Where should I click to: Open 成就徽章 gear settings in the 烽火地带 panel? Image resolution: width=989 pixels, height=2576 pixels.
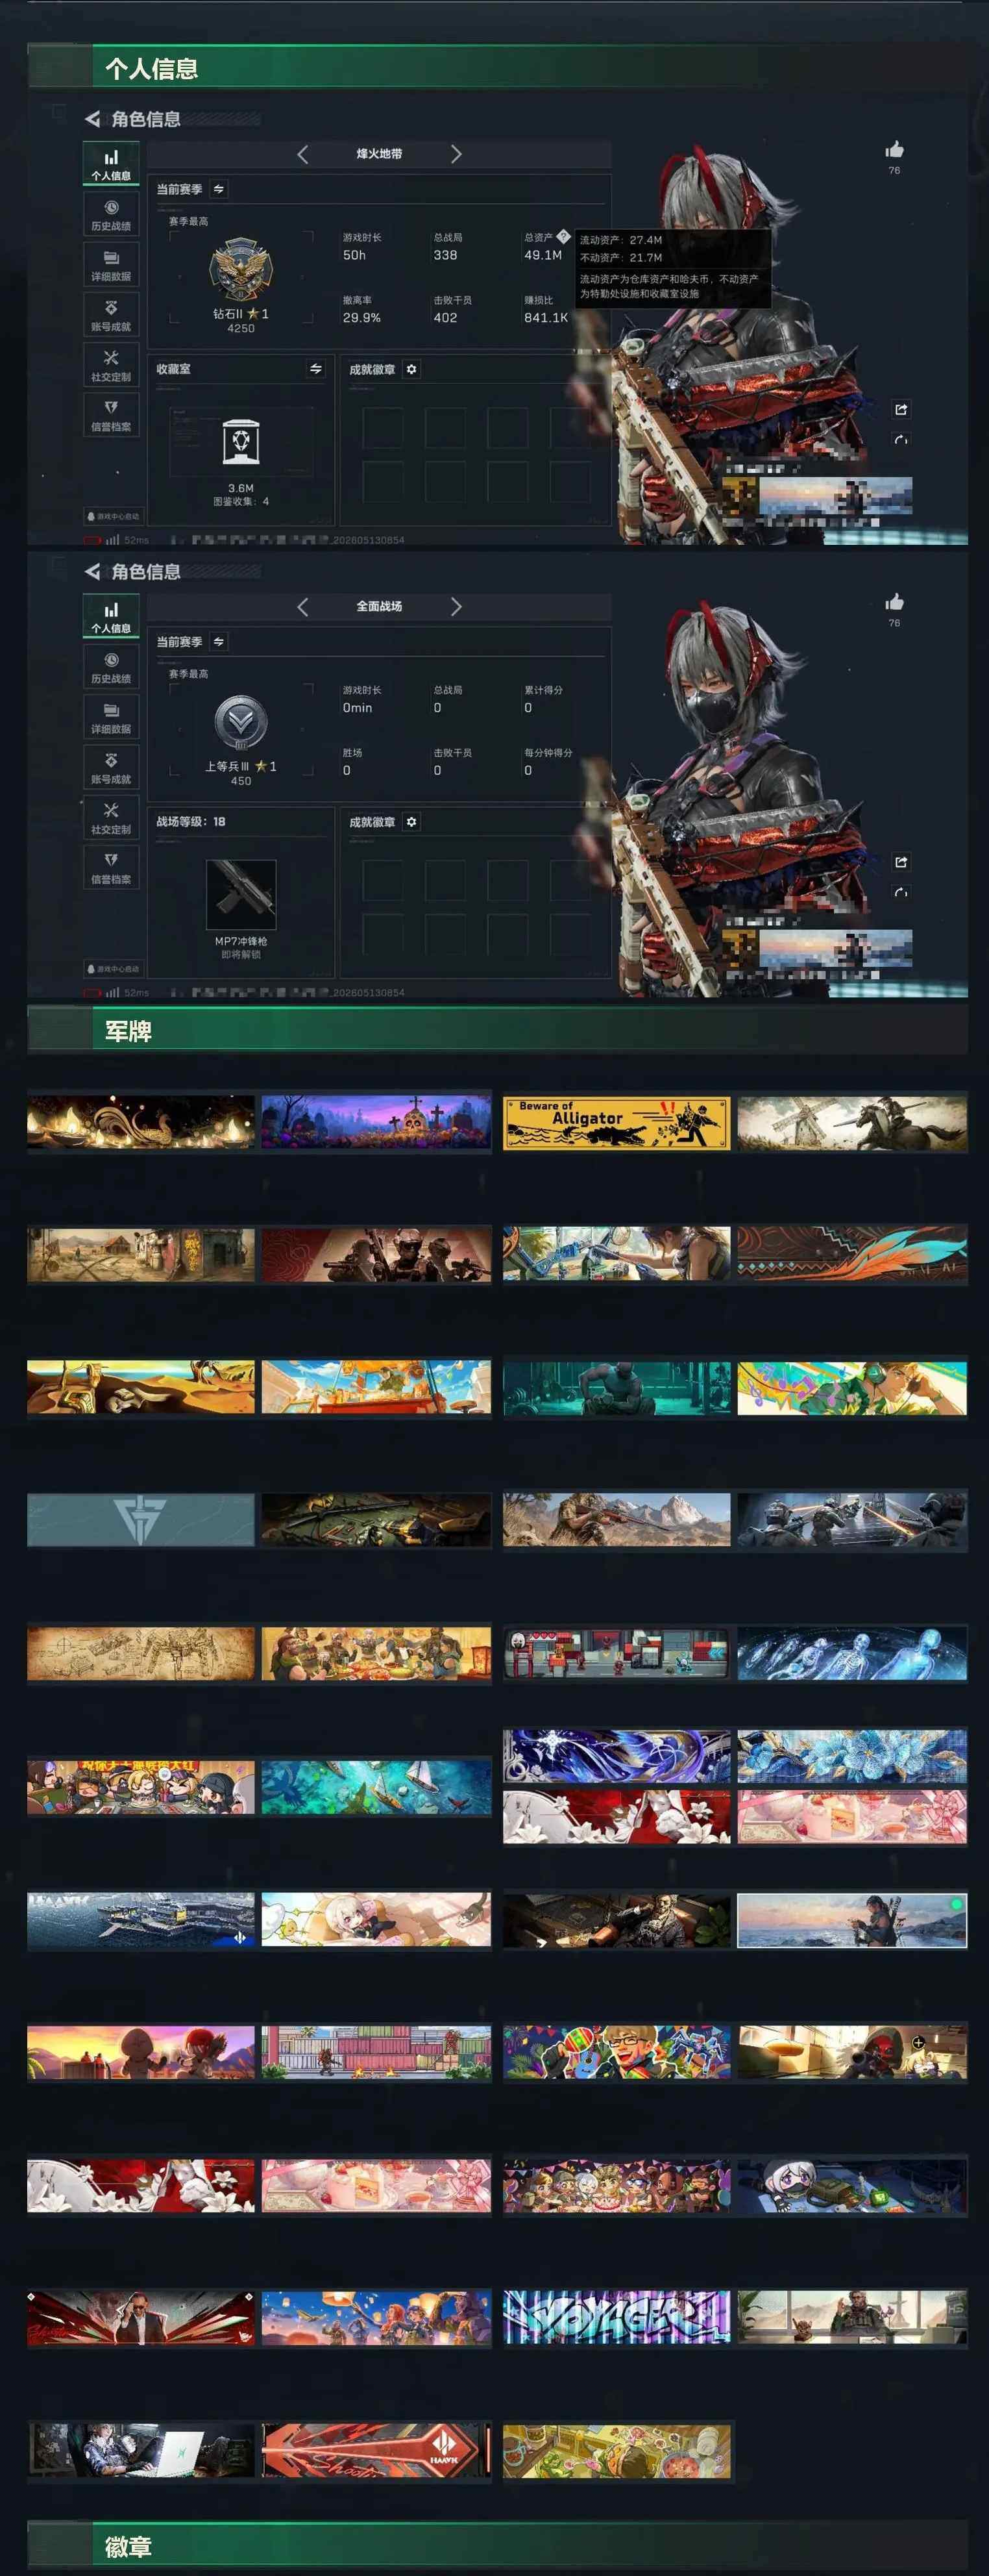tap(411, 369)
